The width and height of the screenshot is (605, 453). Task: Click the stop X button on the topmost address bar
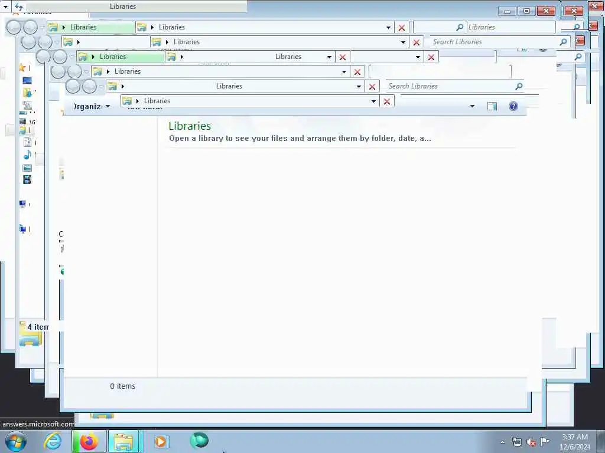click(402, 28)
